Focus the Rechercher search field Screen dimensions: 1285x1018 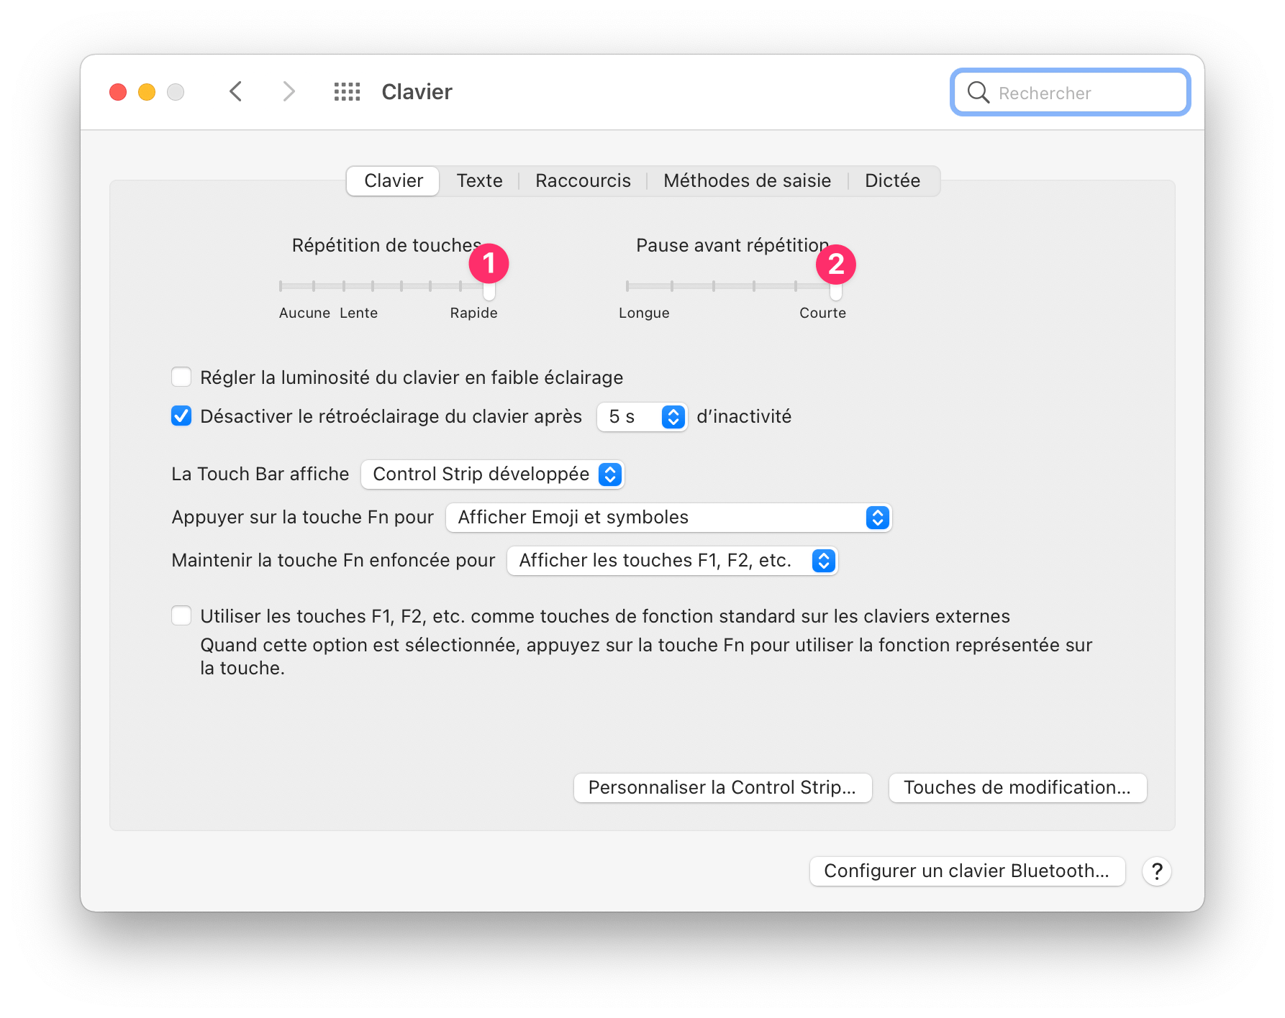[1071, 93]
